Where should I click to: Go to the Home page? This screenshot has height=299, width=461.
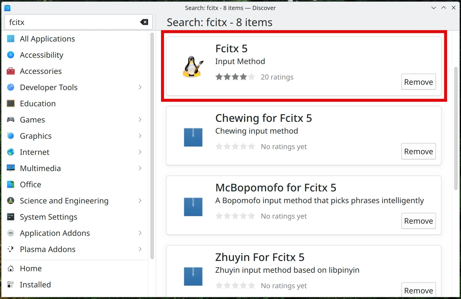[x=75, y=268]
